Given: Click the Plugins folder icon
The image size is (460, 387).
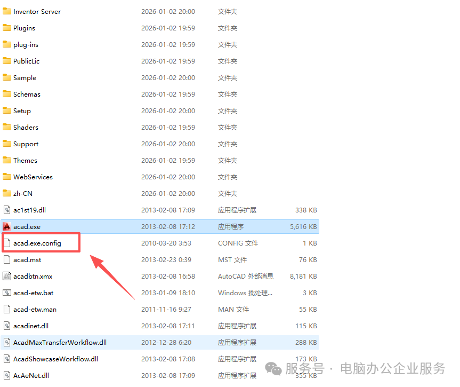Looking at the screenshot, I should (x=7, y=28).
